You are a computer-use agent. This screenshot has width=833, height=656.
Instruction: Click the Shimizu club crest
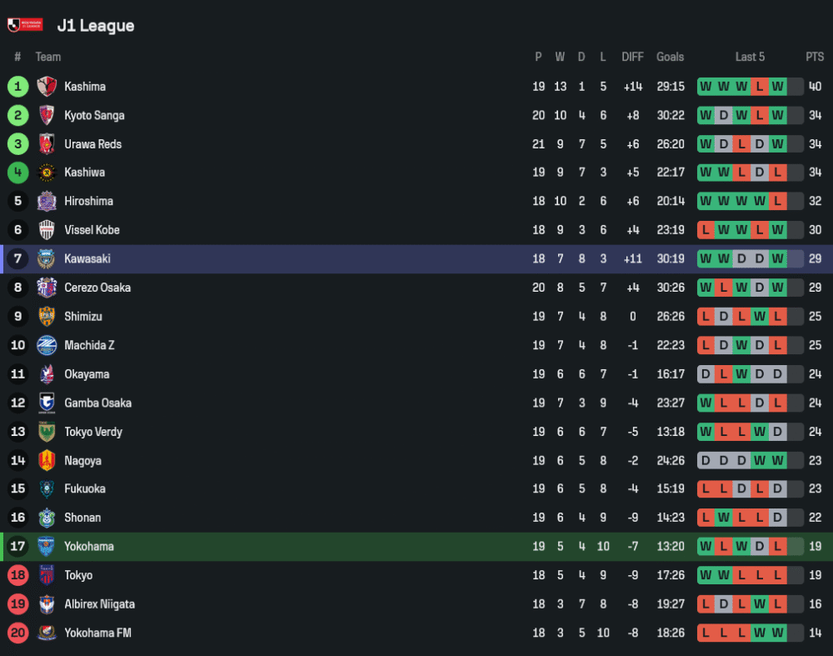click(x=47, y=317)
